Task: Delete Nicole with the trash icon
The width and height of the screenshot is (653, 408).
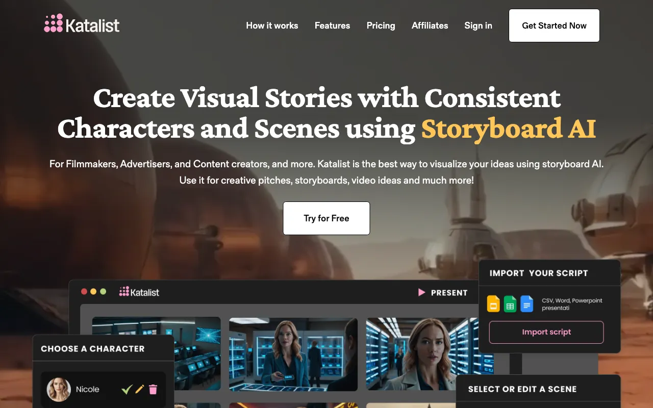Action: coord(153,389)
